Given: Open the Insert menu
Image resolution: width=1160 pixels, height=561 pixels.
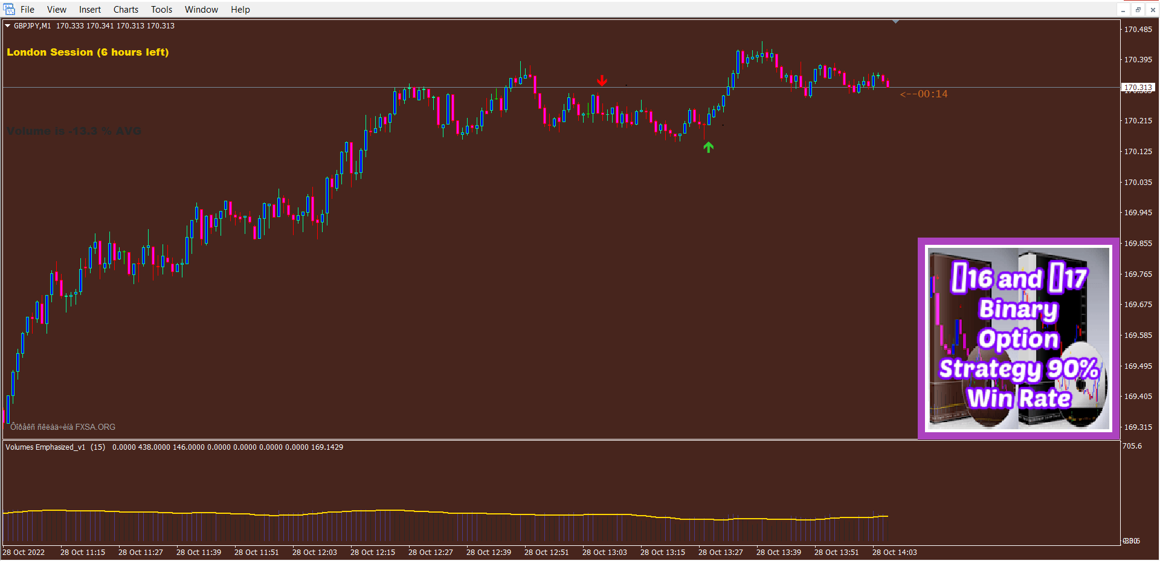Looking at the screenshot, I should tap(90, 10).
